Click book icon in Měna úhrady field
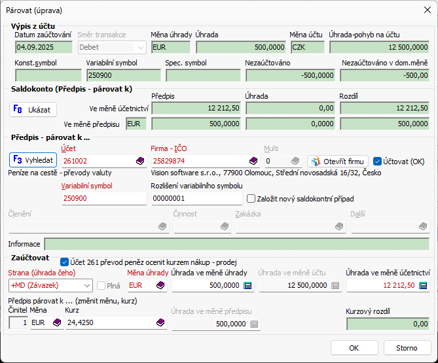 tap(159, 286)
